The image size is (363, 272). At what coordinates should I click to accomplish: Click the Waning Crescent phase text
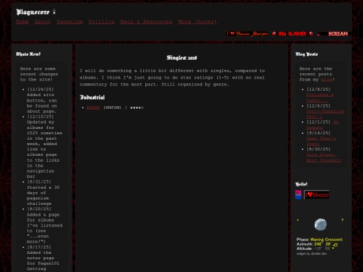pos(326,240)
